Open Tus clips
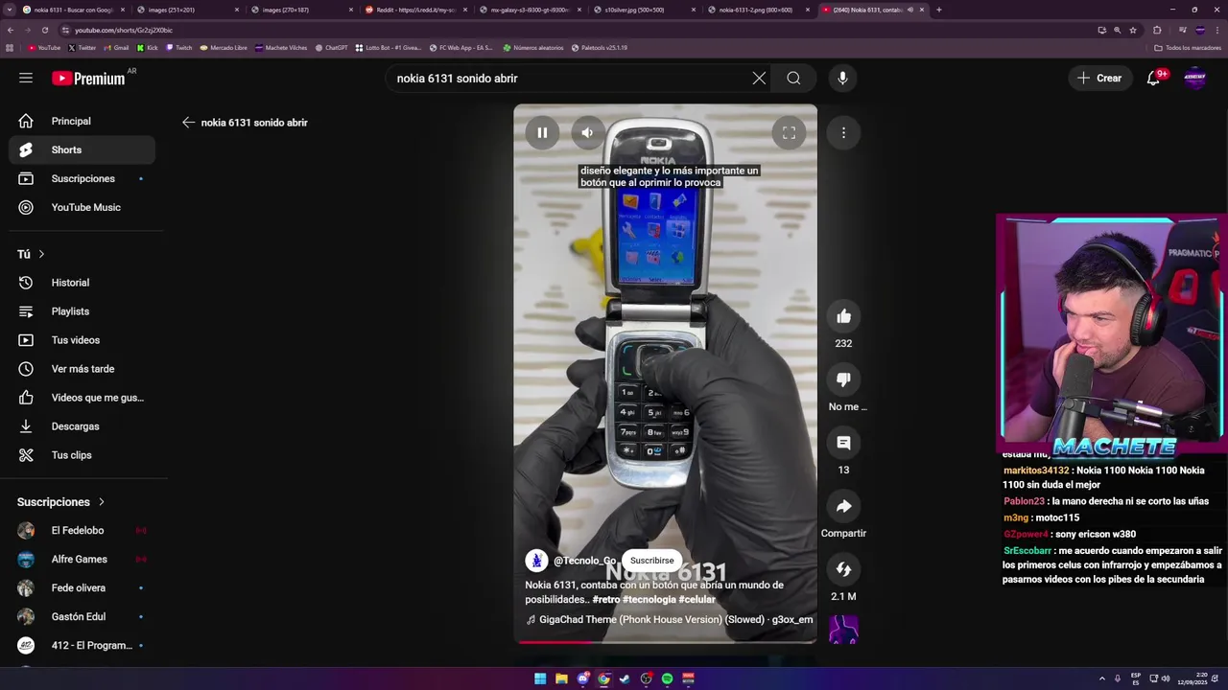1228x690 pixels. (83, 455)
